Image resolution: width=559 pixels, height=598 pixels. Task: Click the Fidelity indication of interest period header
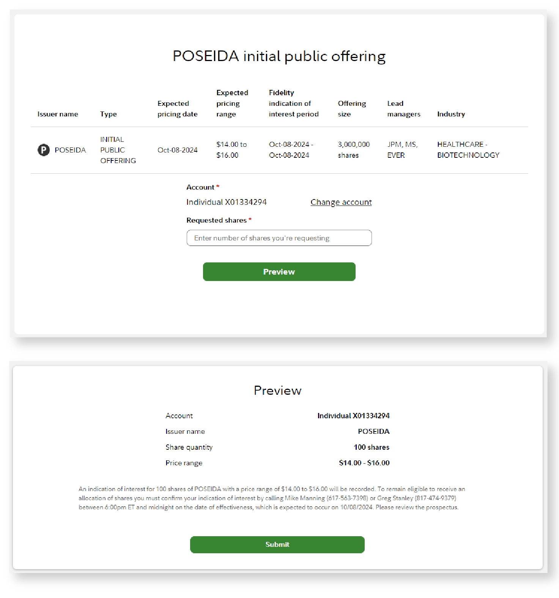[293, 104]
